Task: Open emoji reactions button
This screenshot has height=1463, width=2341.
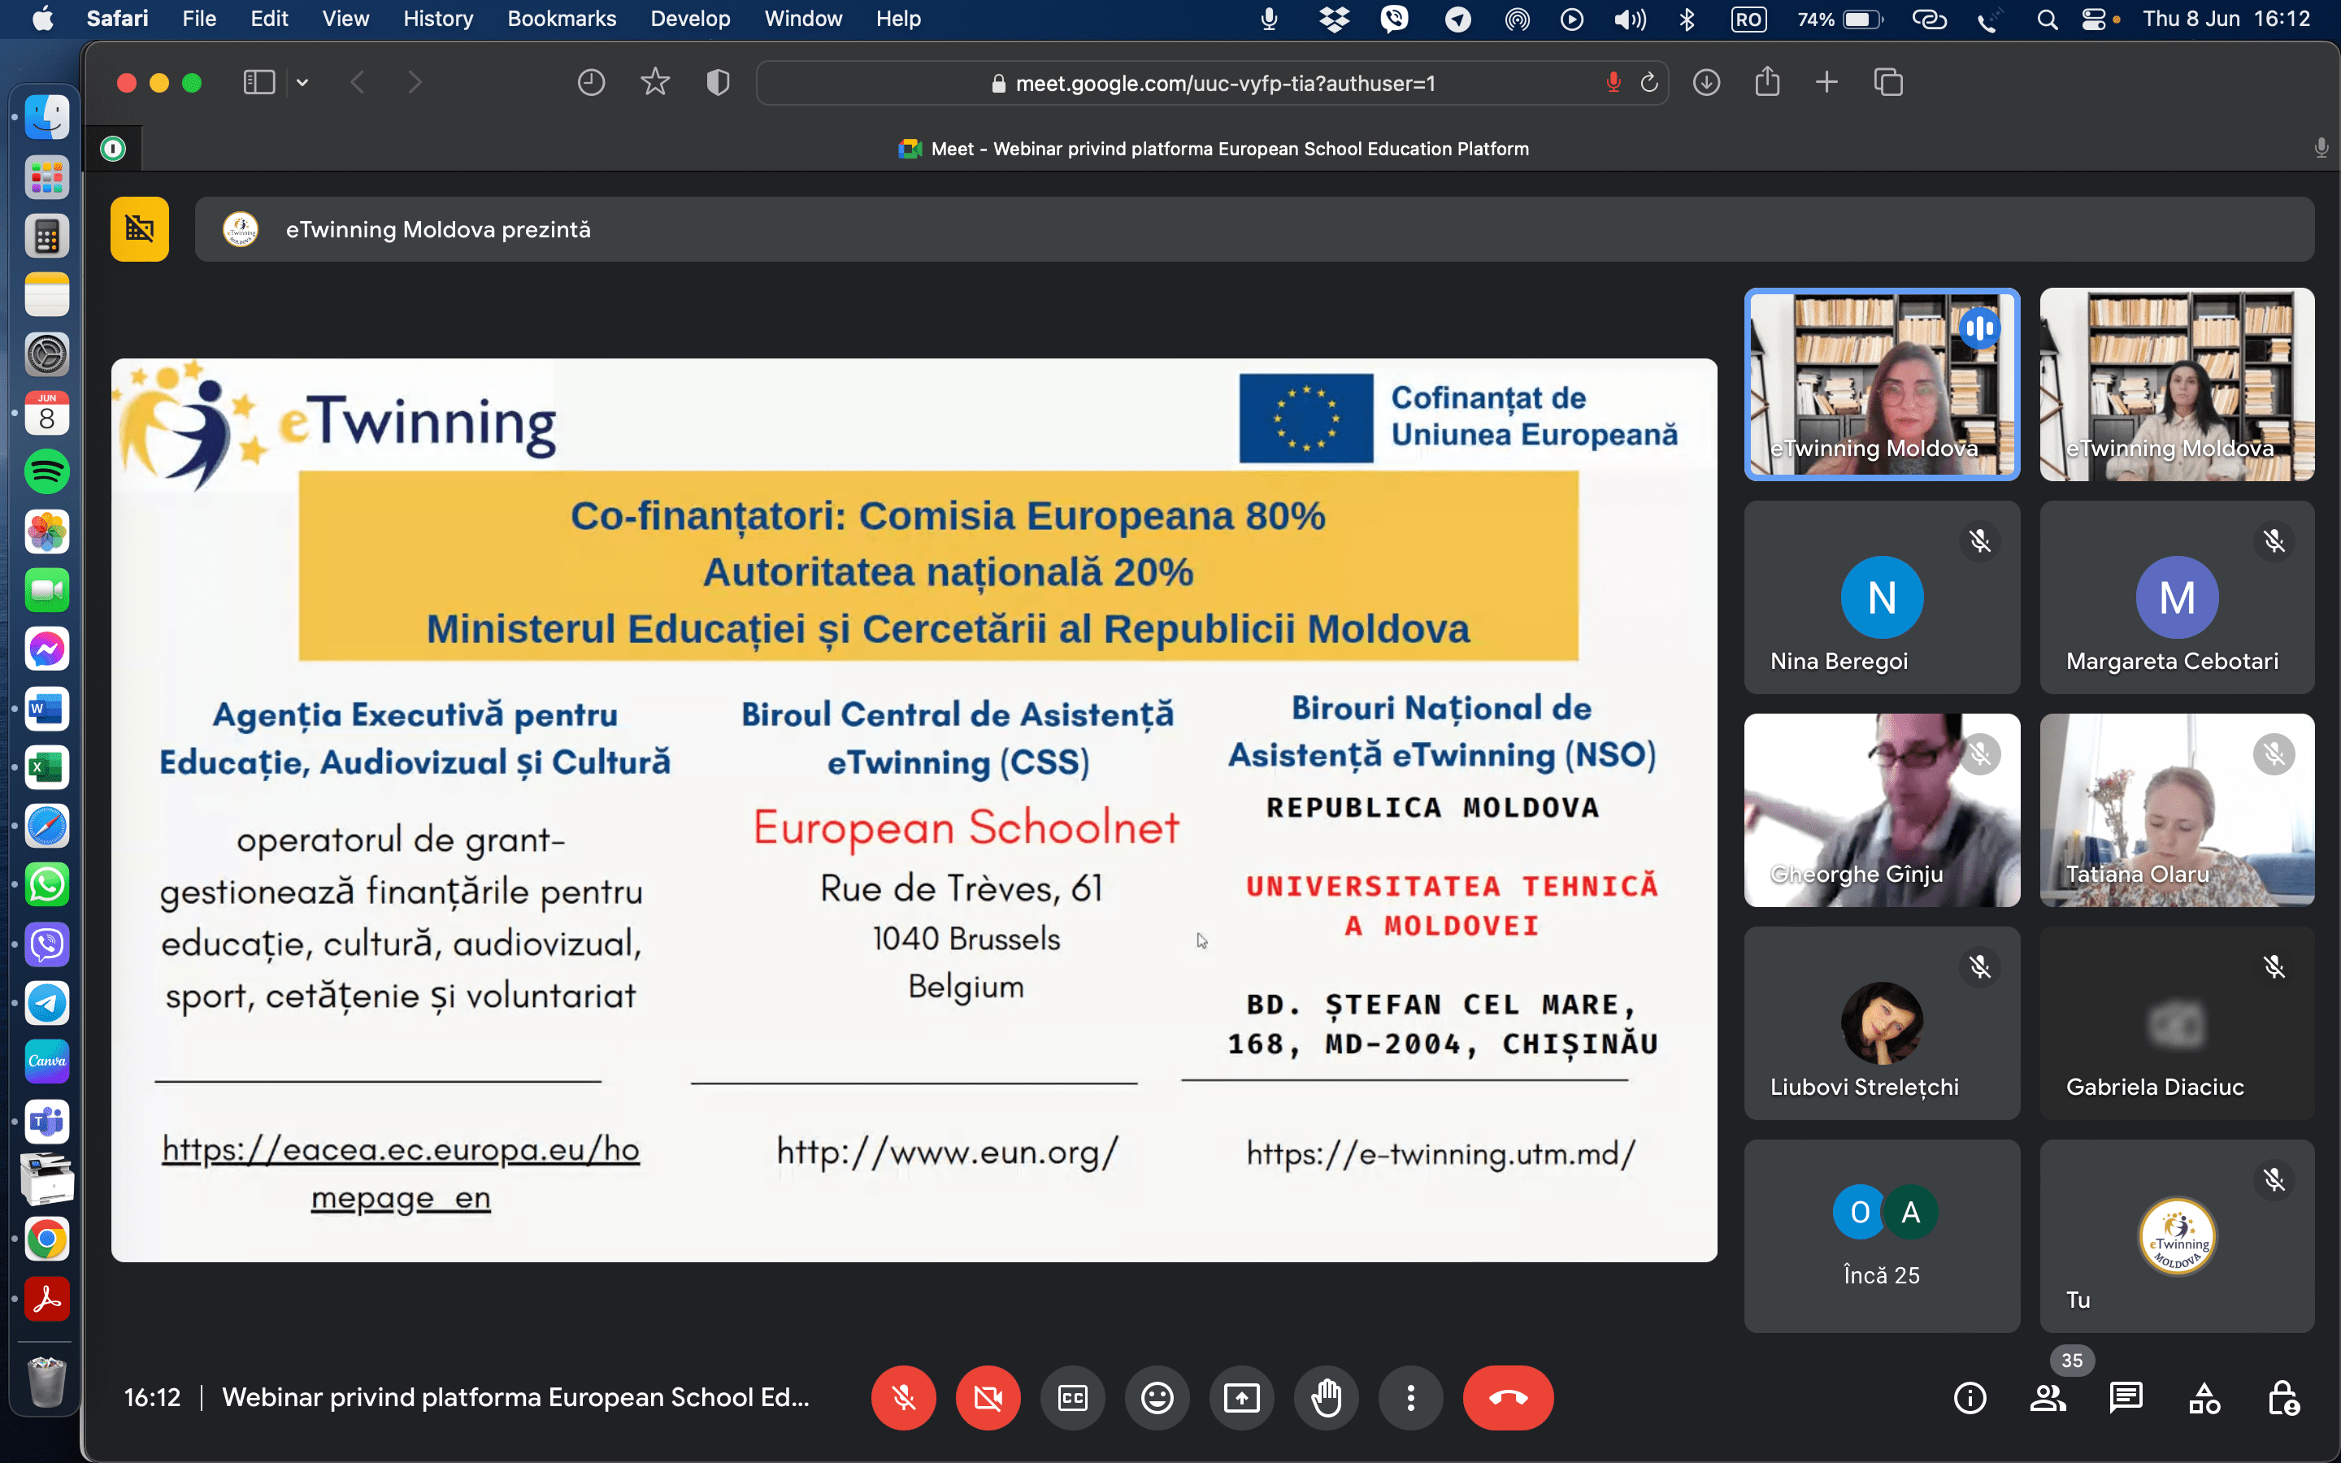Action: pos(1157,1397)
